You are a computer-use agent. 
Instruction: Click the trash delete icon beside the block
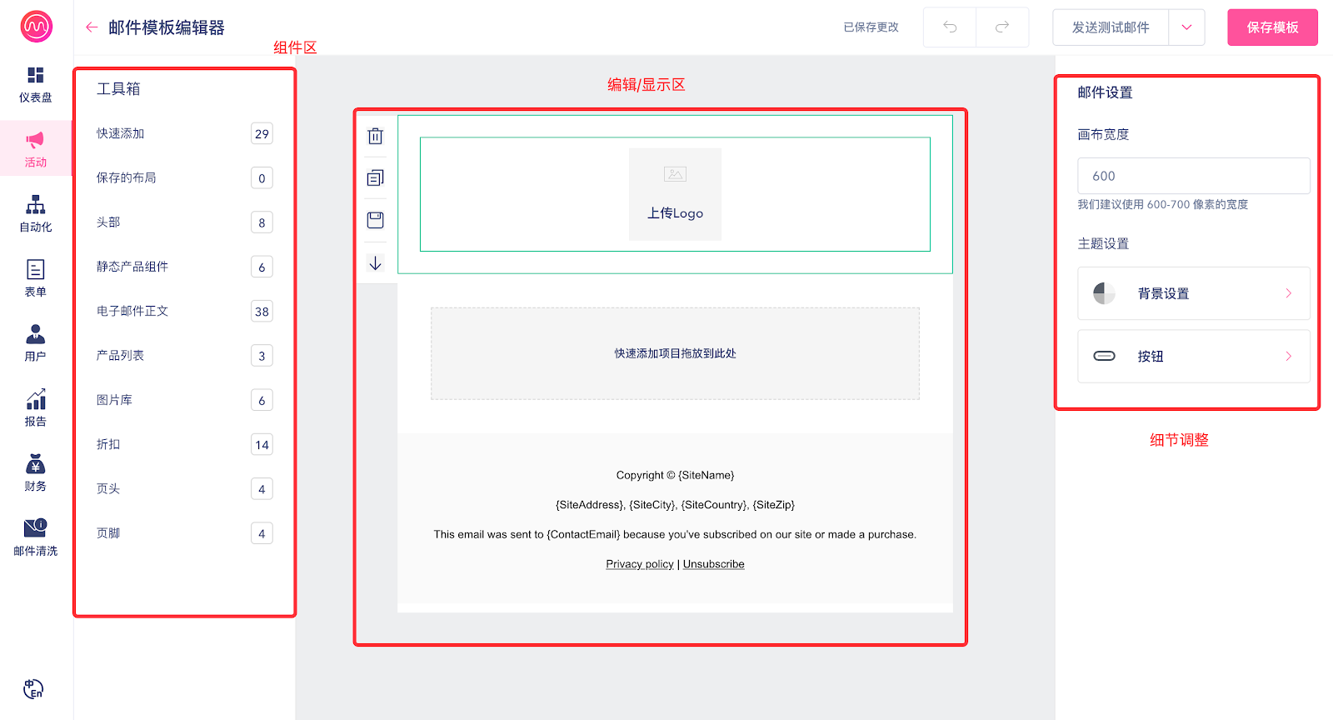376,136
